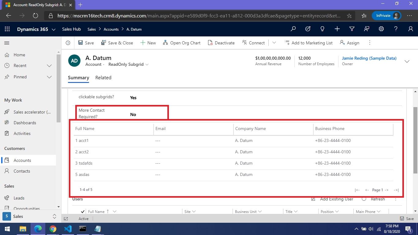This screenshot has width=418, height=235.
Task: Open the ReadOnly Subgrid form selector dropdown
Action: (x=147, y=65)
